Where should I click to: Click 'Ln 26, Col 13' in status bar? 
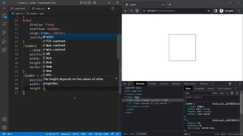(52, 134)
